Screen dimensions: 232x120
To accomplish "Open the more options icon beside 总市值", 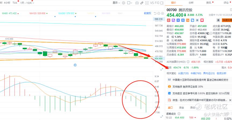I will (x=211, y=33).
